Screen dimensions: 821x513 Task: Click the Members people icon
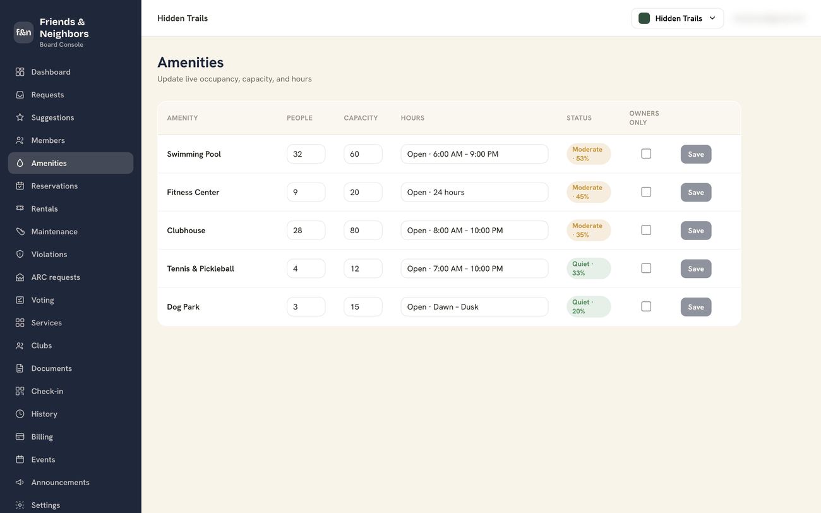(x=20, y=140)
